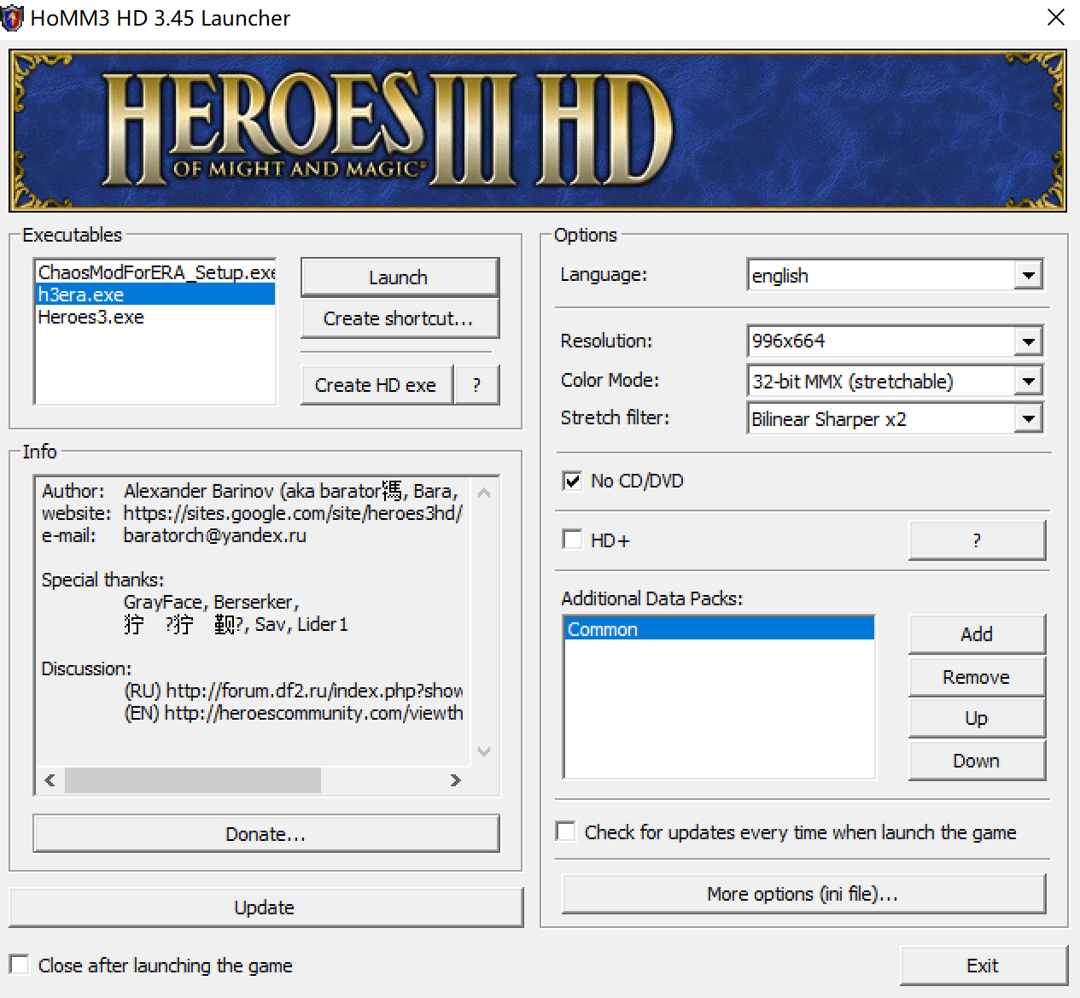The image size is (1080, 998).
Task: Launch the selected executable
Action: pyautogui.click(x=399, y=277)
